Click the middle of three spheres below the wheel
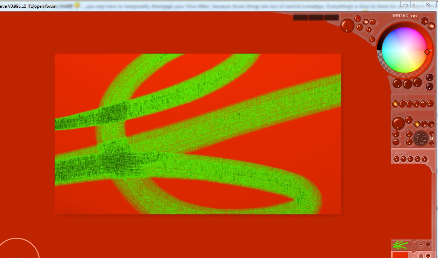438x258 pixels. tap(407, 84)
